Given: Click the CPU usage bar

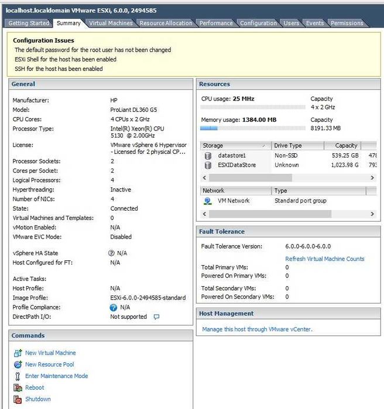Looking at the screenshot, I should coord(253,107).
